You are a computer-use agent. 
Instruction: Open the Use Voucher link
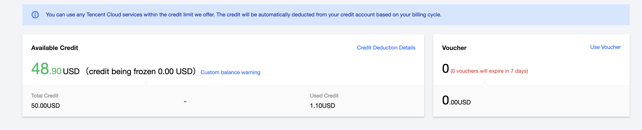click(605, 47)
